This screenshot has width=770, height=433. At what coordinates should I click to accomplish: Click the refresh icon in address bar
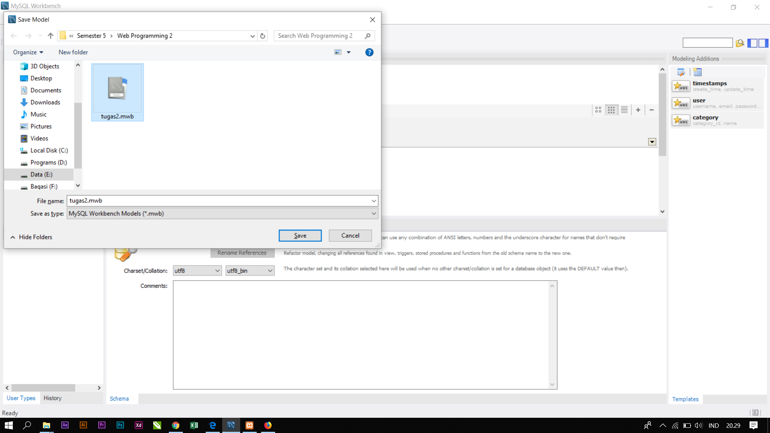tap(263, 36)
